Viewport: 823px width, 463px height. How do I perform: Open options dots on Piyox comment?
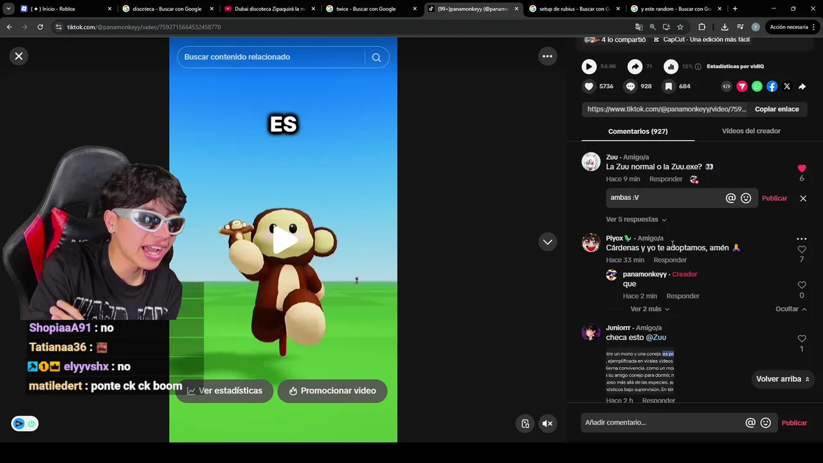click(x=801, y=239)
